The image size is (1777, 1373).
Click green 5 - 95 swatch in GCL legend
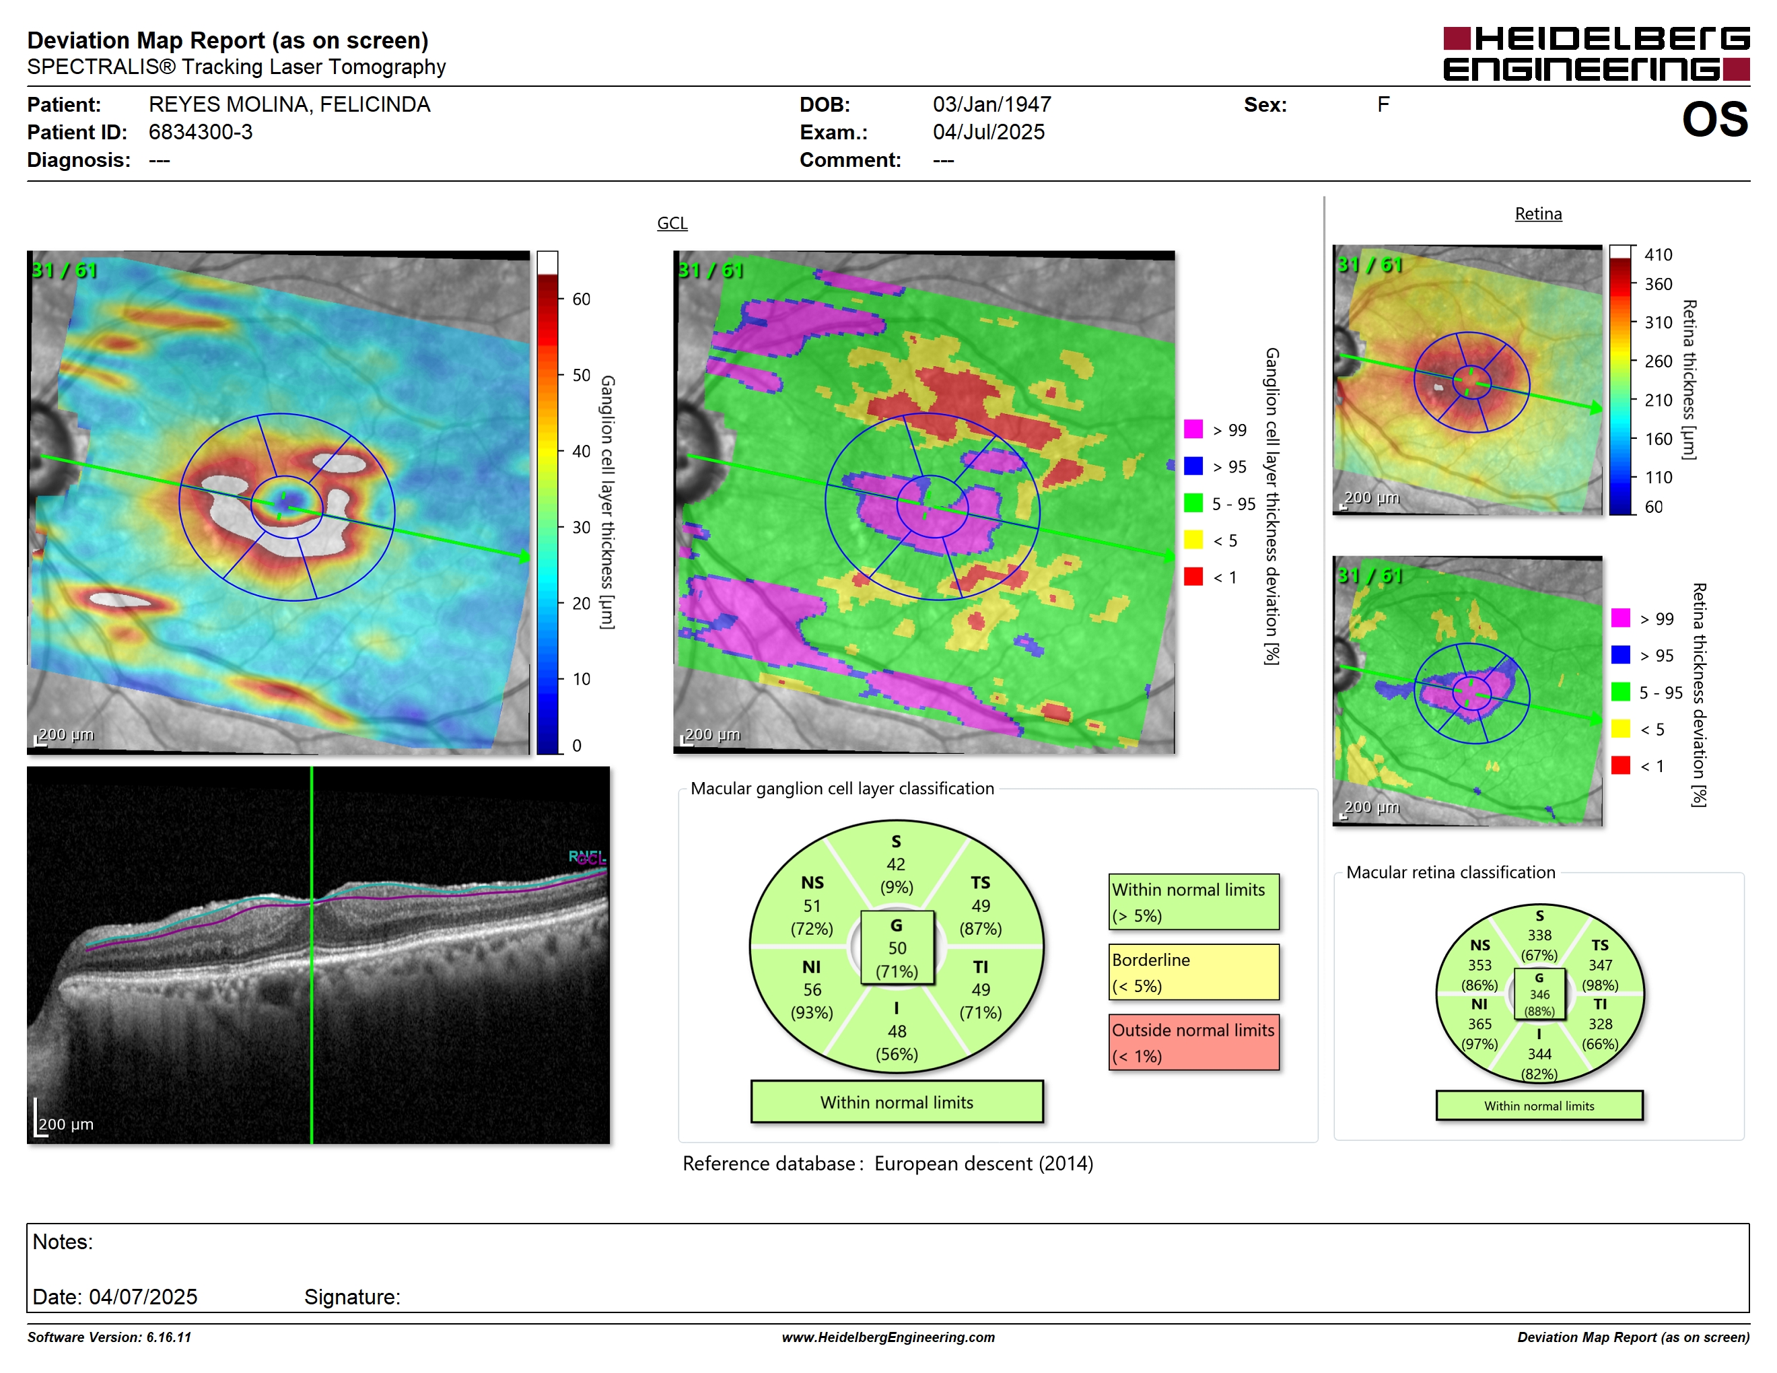pyautogui.click(x=1193, y=503)
